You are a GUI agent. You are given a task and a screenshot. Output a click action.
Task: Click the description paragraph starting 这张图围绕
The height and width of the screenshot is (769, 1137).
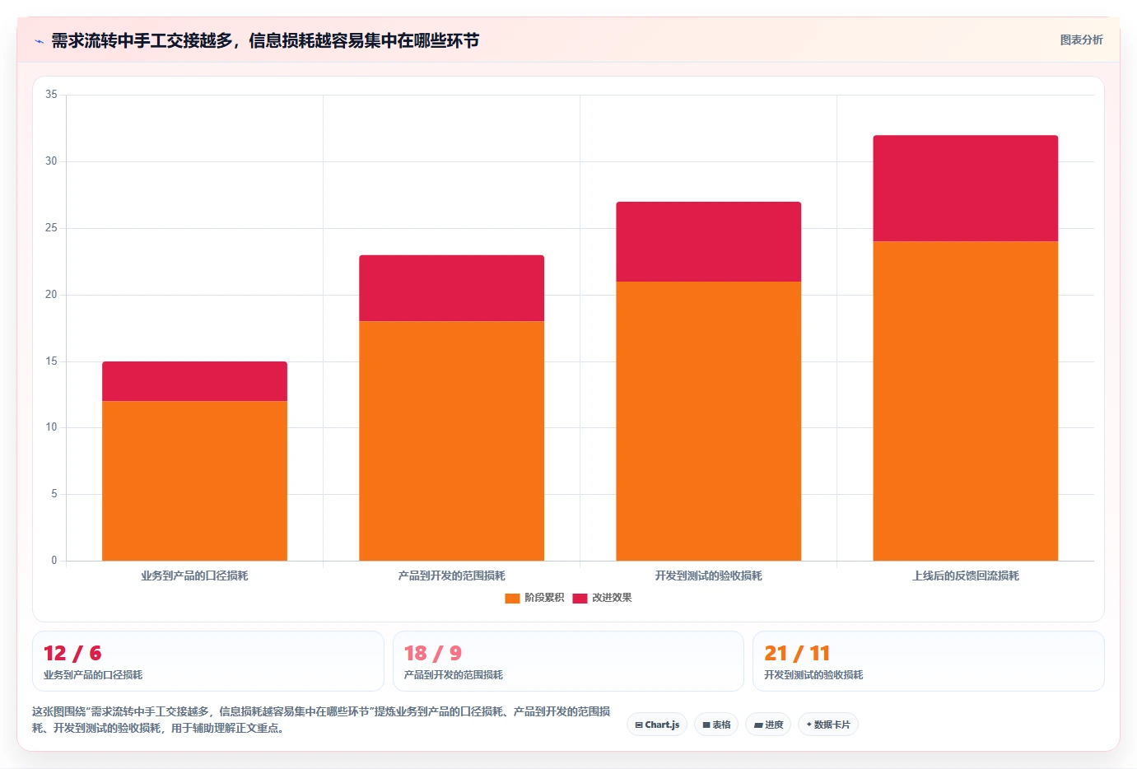[x=321, y=720]
